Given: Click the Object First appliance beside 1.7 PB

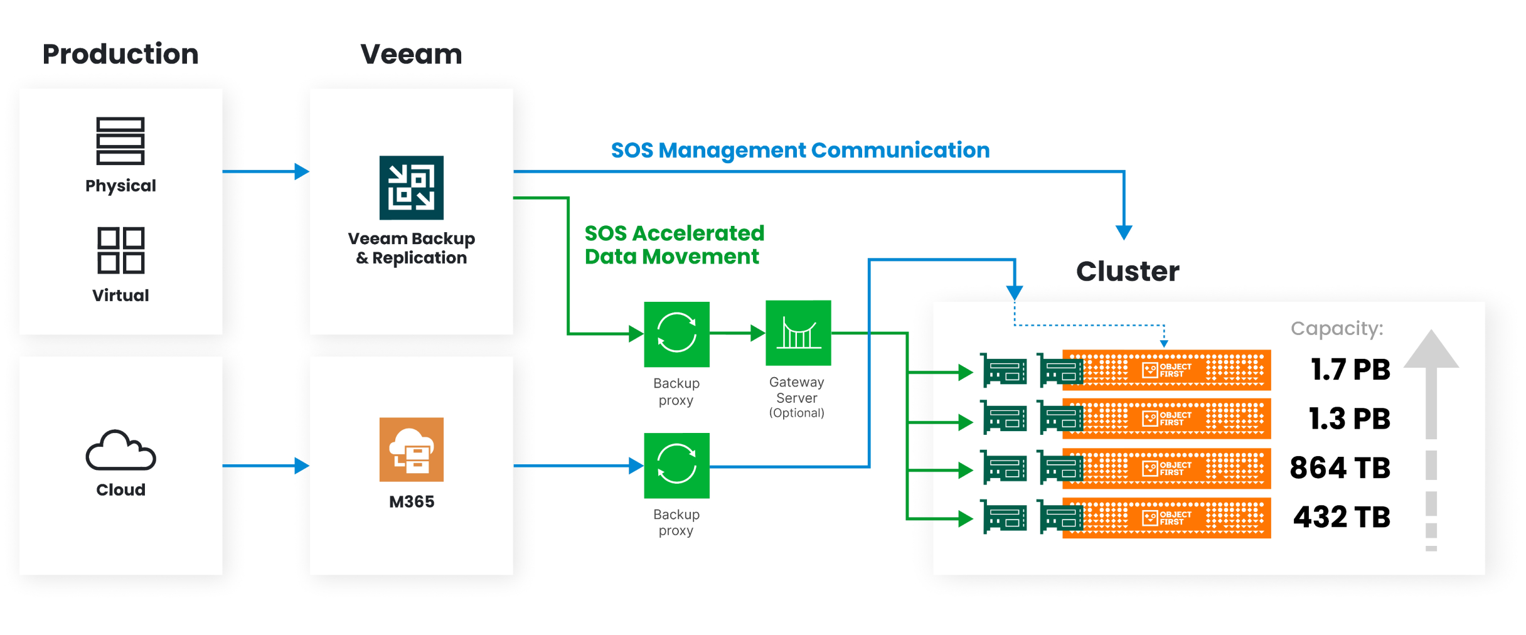Looking at the screenshot, I should click(1166, 370).
